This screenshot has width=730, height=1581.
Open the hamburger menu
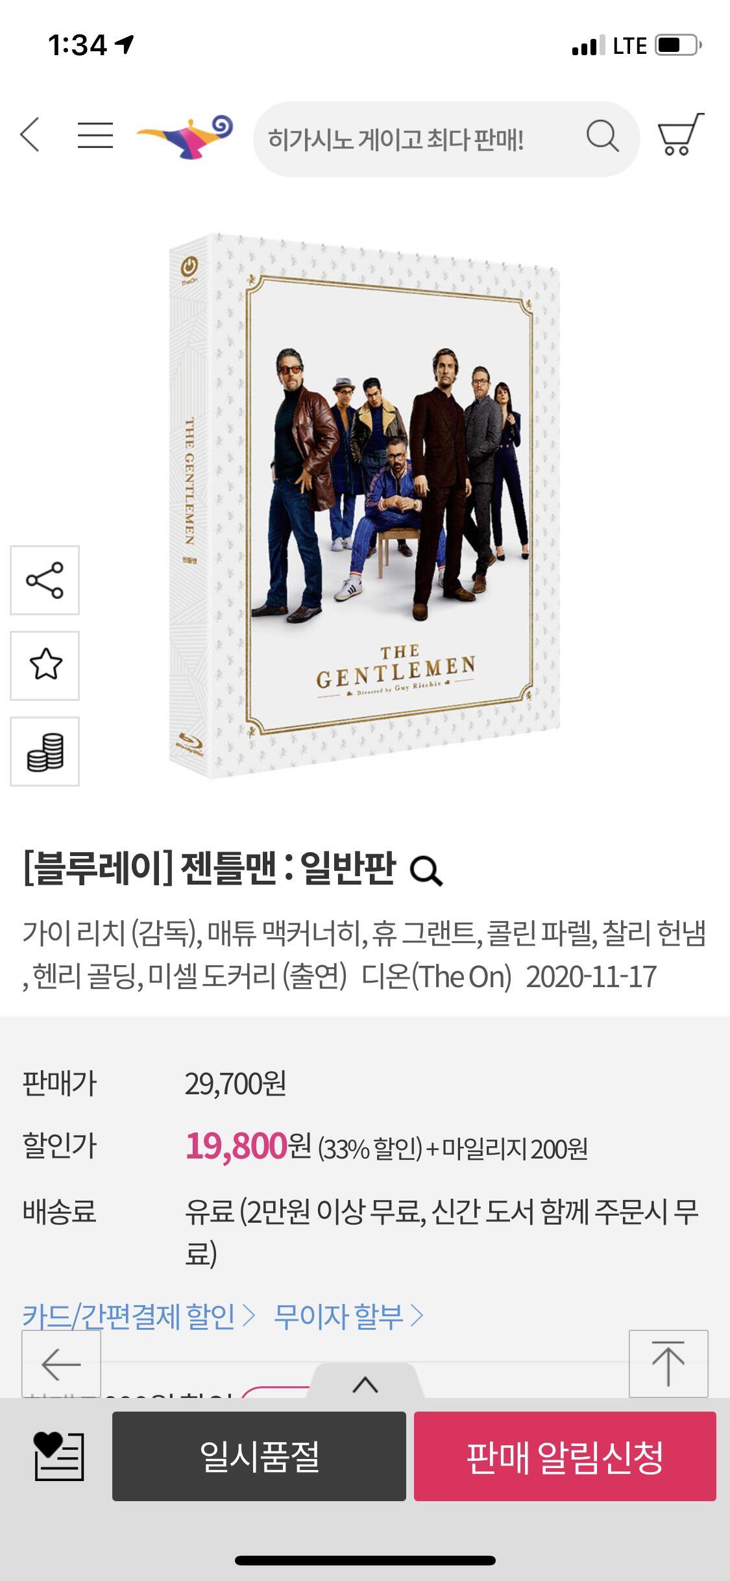click(x=95, y=135)
